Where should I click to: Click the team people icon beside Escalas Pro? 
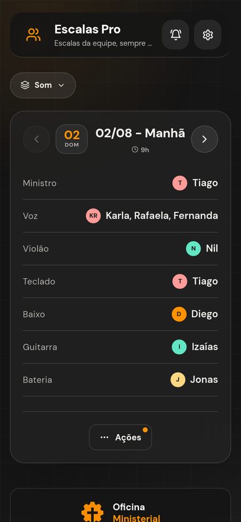pos(33,35)
